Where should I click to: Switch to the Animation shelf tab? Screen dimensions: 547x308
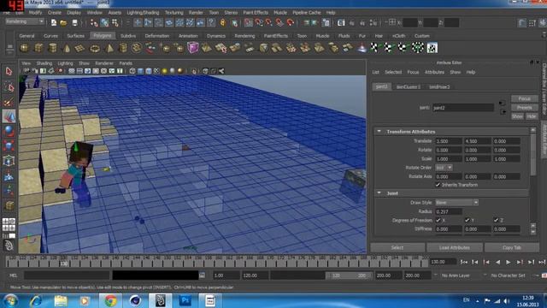click(188, 36)
